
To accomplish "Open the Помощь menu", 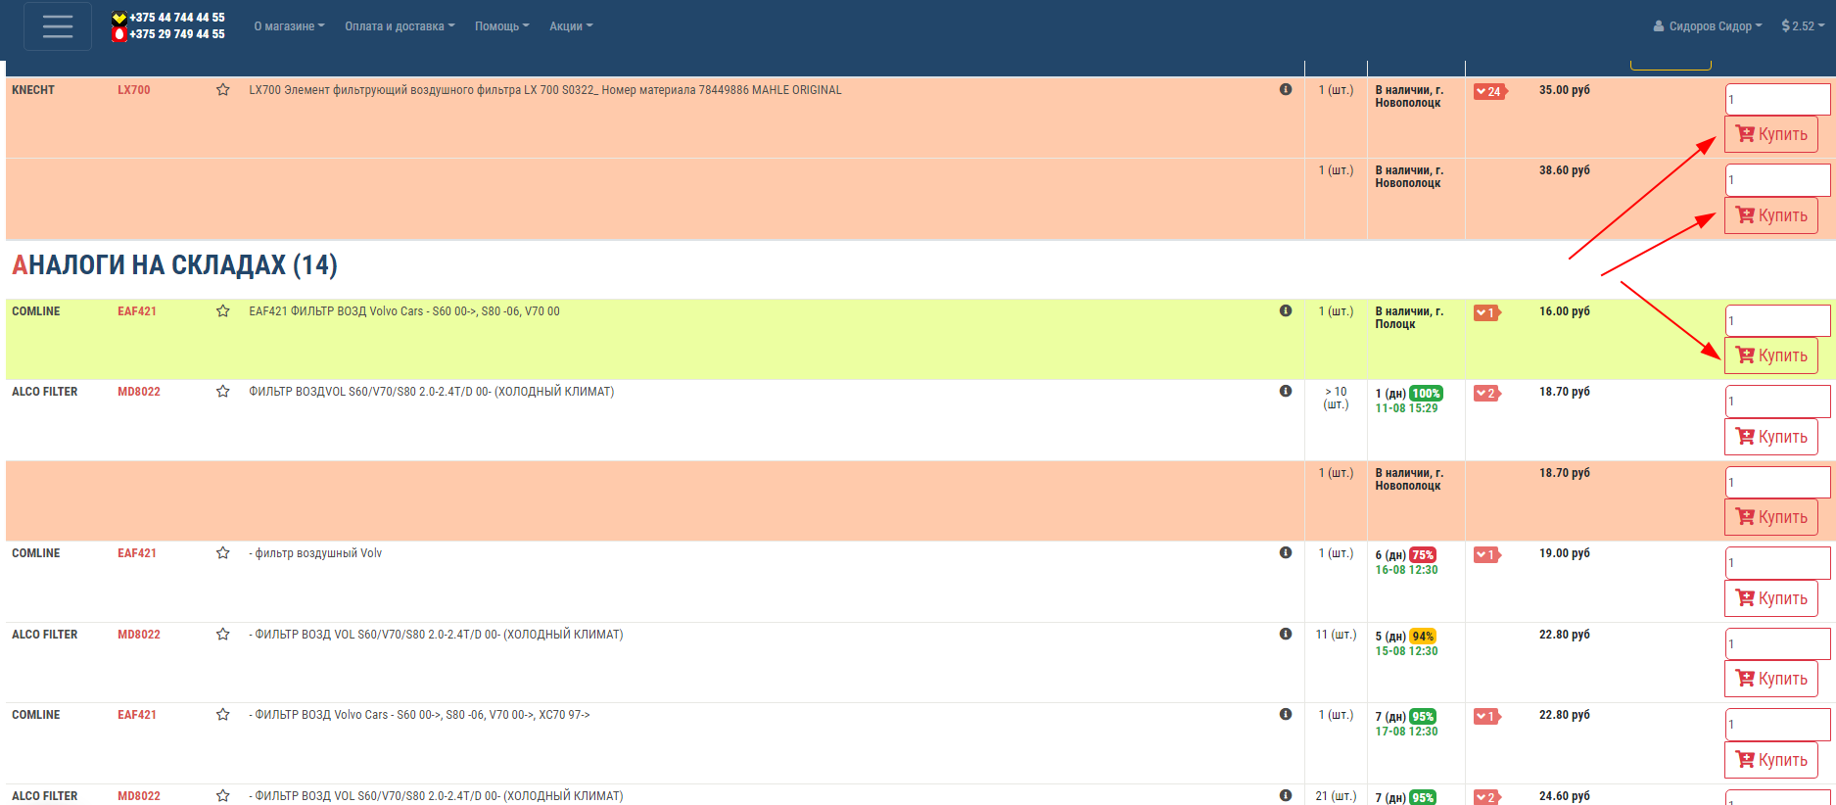I will point(501,26).
